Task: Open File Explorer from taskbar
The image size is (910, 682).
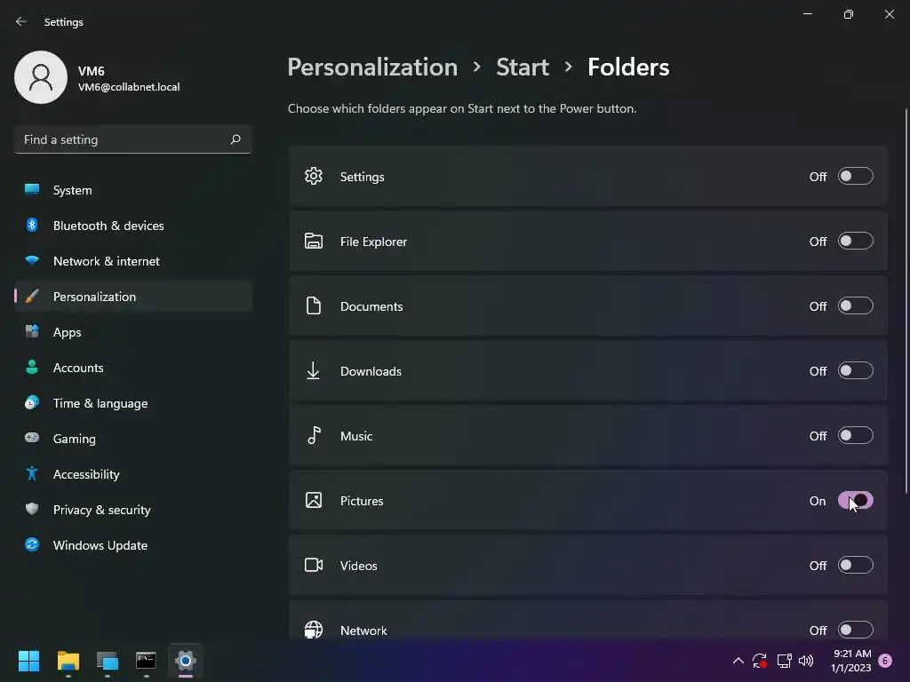Action: tap(68, 661)
